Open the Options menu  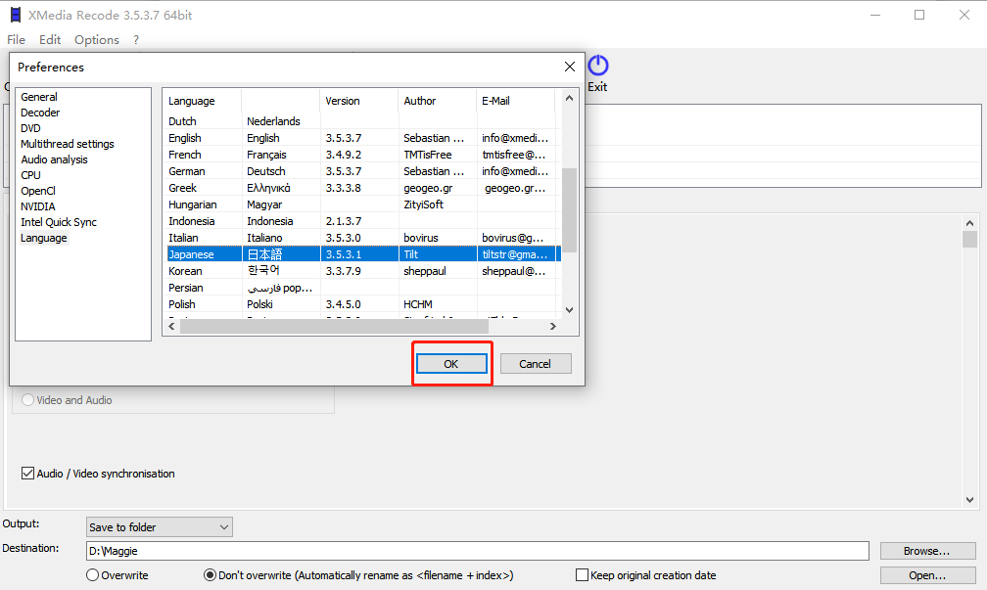[x=96, y=39]
